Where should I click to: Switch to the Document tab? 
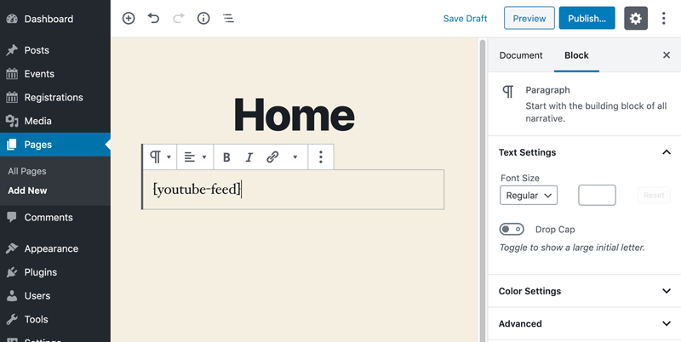tap(520, 55)
